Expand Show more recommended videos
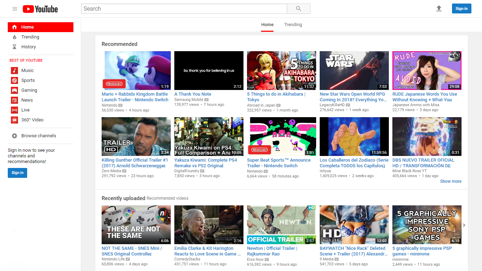 (451, 181)
